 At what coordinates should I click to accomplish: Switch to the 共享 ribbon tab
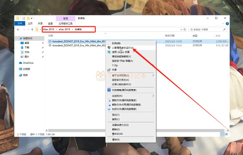pyautogui.click(x=40, y=23)
